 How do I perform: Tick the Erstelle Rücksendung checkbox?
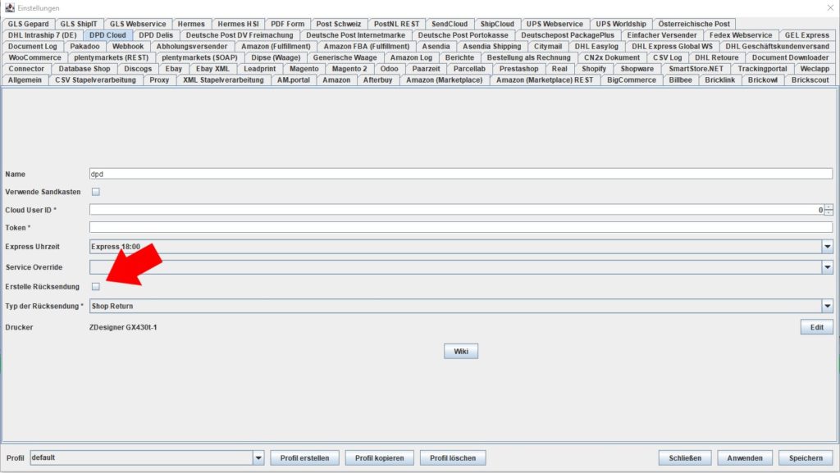96,287
